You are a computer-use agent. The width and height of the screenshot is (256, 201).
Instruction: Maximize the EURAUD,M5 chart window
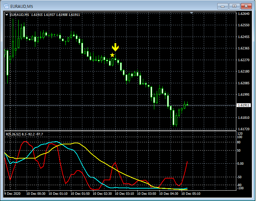click(x=235, y=6)
